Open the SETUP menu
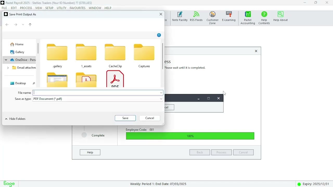The height and width of the screenshot is (187, 333). (49, 8)
